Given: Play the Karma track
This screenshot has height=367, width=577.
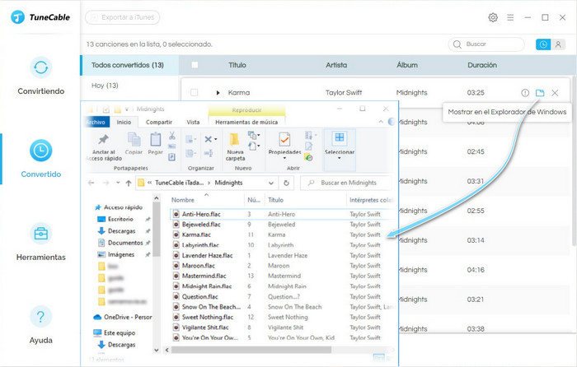Looking at the screenshot, I should [x=218, y=93].
